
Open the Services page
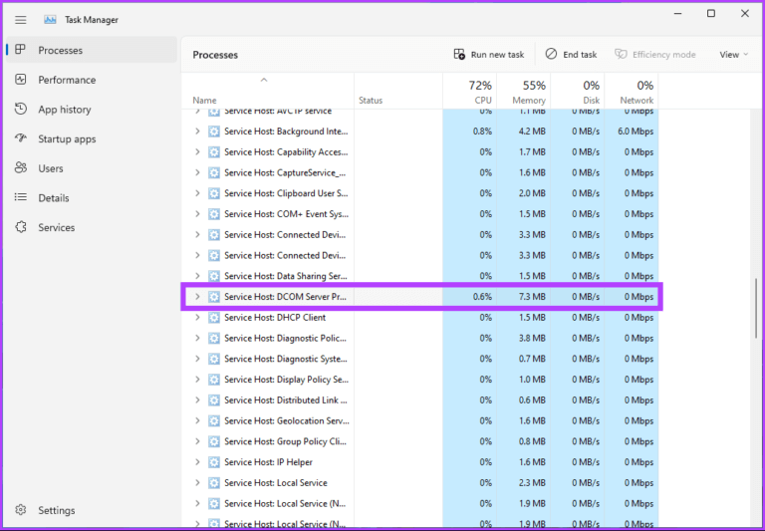click(92, 227)
